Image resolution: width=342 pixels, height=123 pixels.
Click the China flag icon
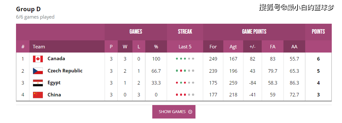[38, 95]
